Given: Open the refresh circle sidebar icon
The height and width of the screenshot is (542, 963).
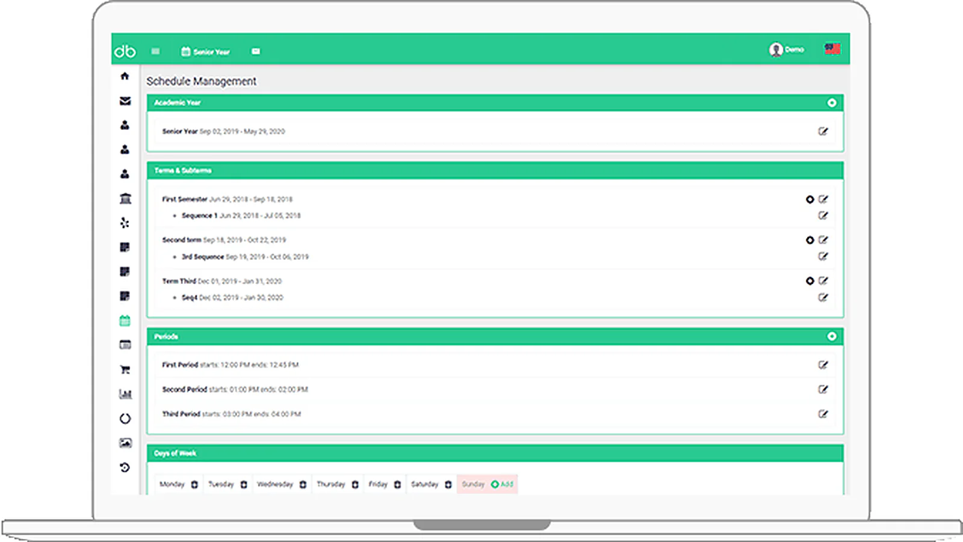Looking at the screenshot, I should pyautogui.click(x=125, y=419).
